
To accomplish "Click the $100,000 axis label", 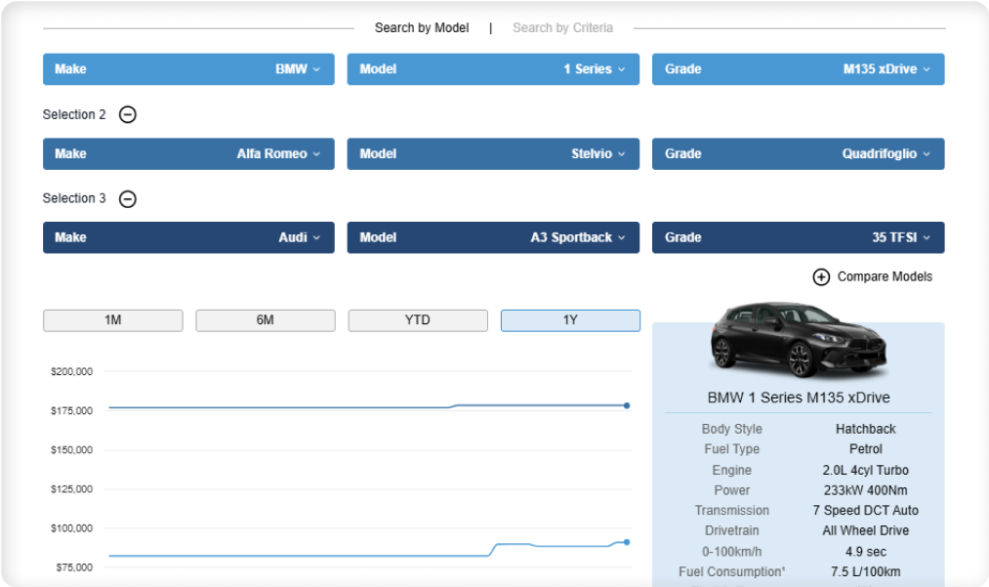I will click(x=71, y=528).
